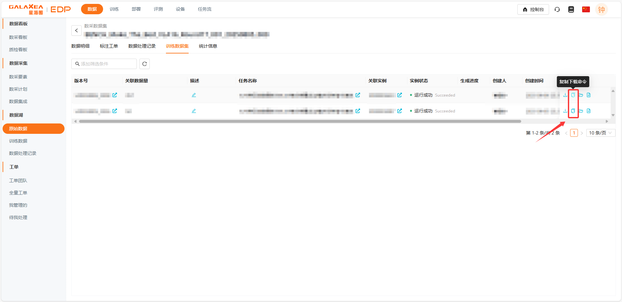Open the first row's task name external link
The image size is (622, 302).
pyautogui.click(x=358, y=95)
